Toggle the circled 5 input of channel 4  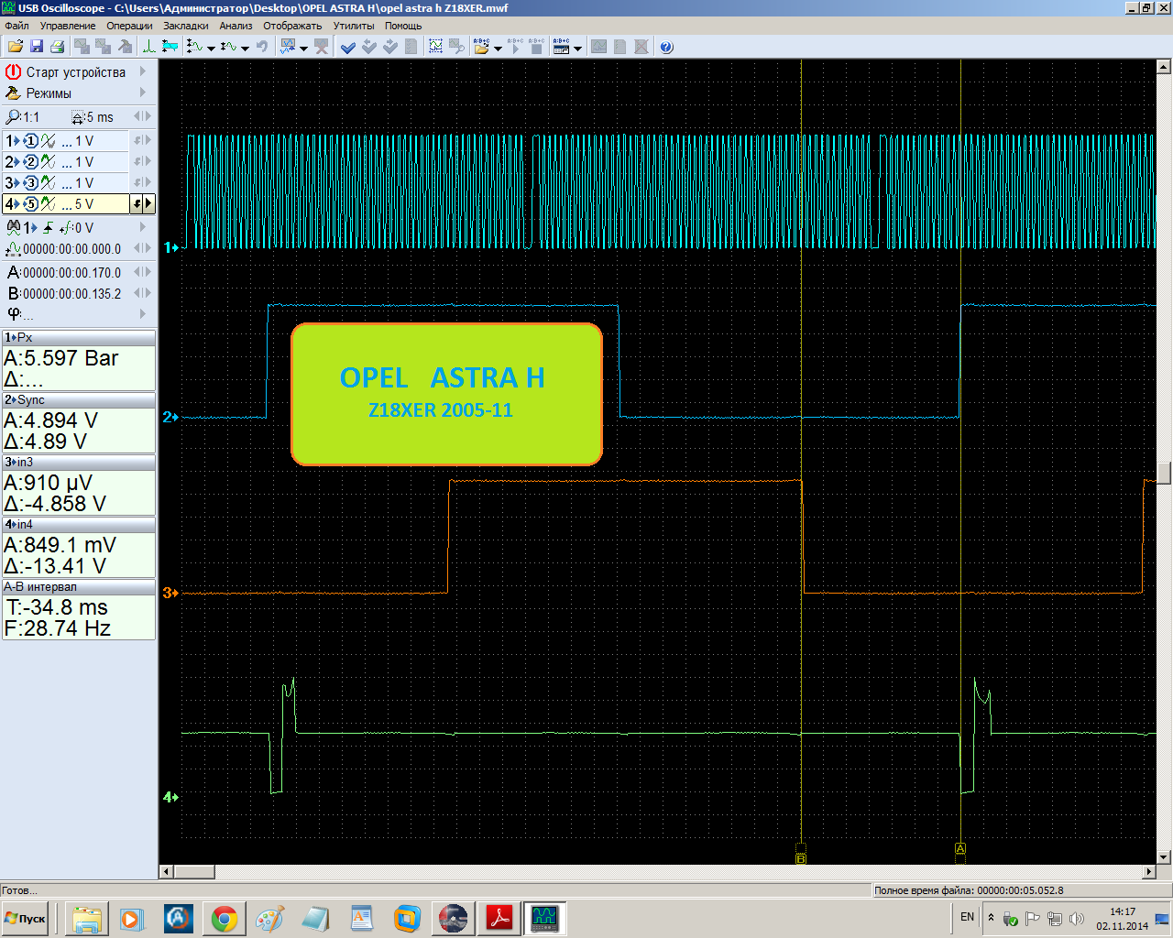[x=30, y=204]
